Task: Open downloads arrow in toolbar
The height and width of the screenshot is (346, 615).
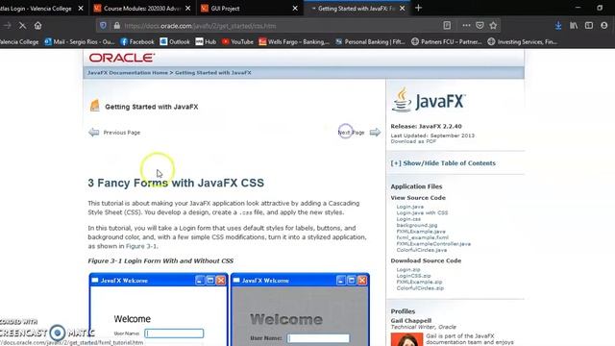Action: click(558, 26)
